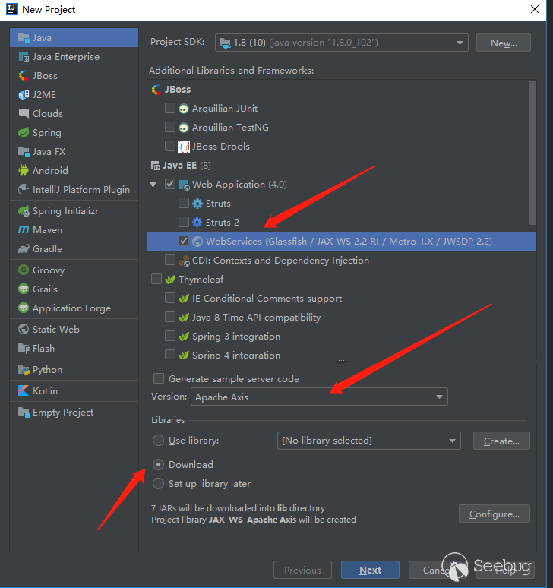Viewport: 553px width, 588px height.
Task: Enable the Arquillian TestNG checkbox
Action: coord(170,127)
